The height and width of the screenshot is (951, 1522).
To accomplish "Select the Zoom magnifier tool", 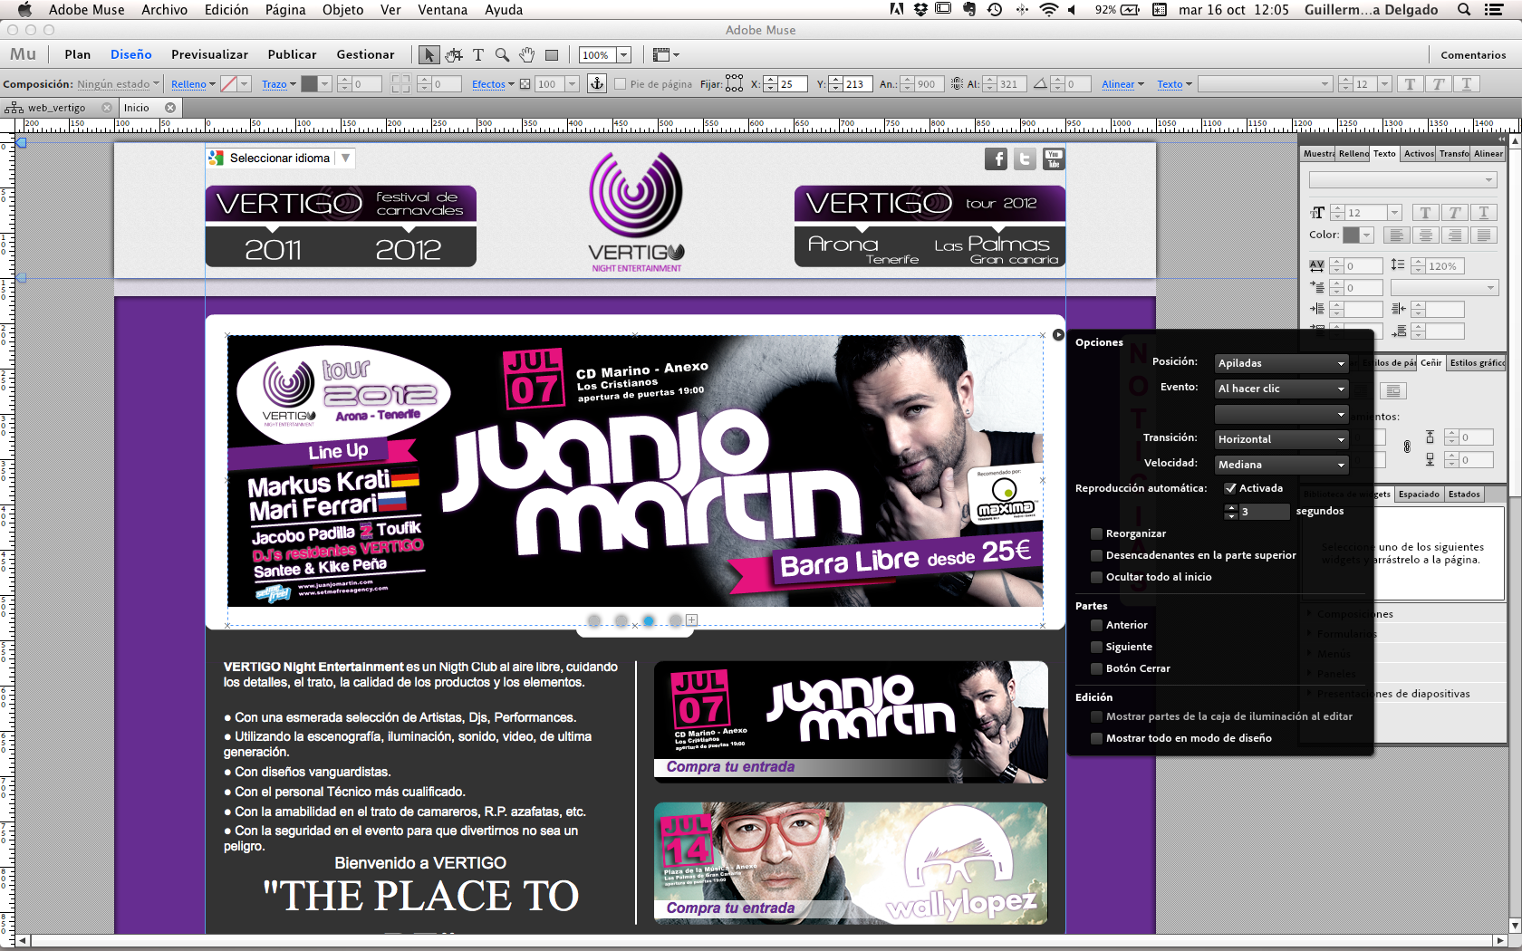I will click(x=502, y=55).
